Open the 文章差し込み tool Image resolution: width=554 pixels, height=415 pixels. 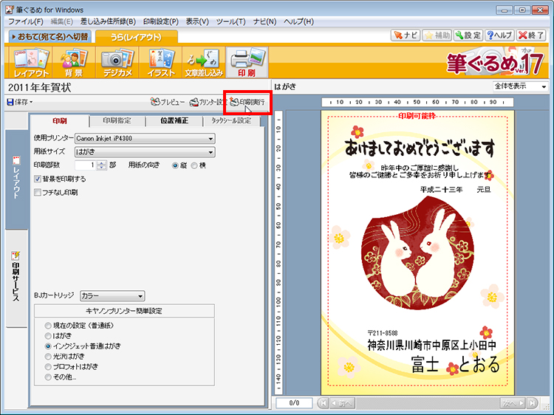point(204,63)
